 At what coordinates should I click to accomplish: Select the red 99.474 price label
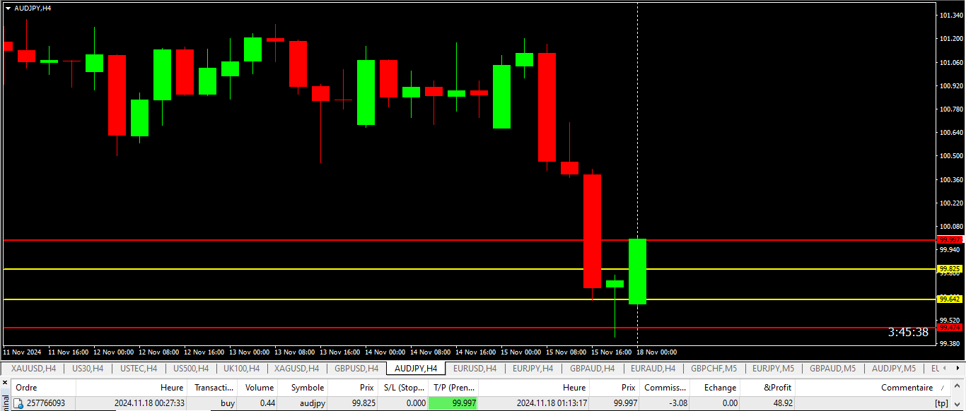(950, 328)
